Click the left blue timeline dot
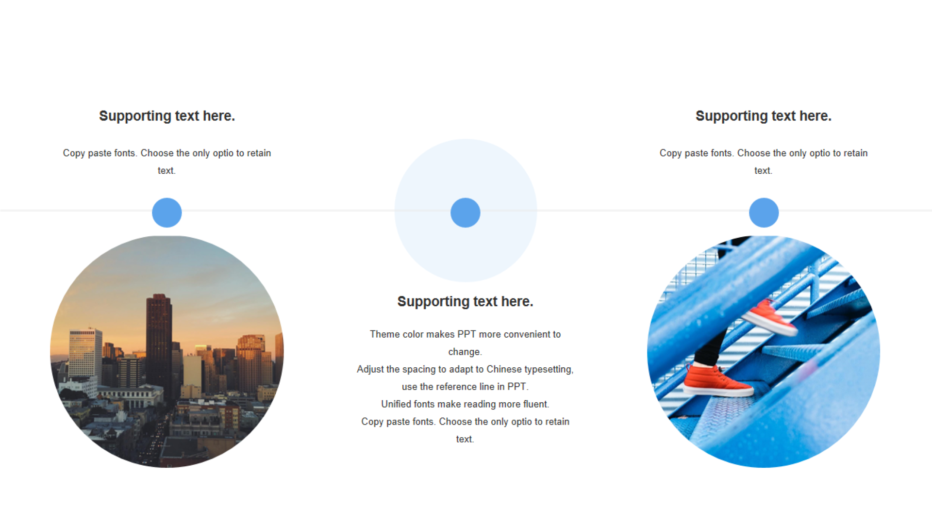932x524 pixels. click(167, 213)
